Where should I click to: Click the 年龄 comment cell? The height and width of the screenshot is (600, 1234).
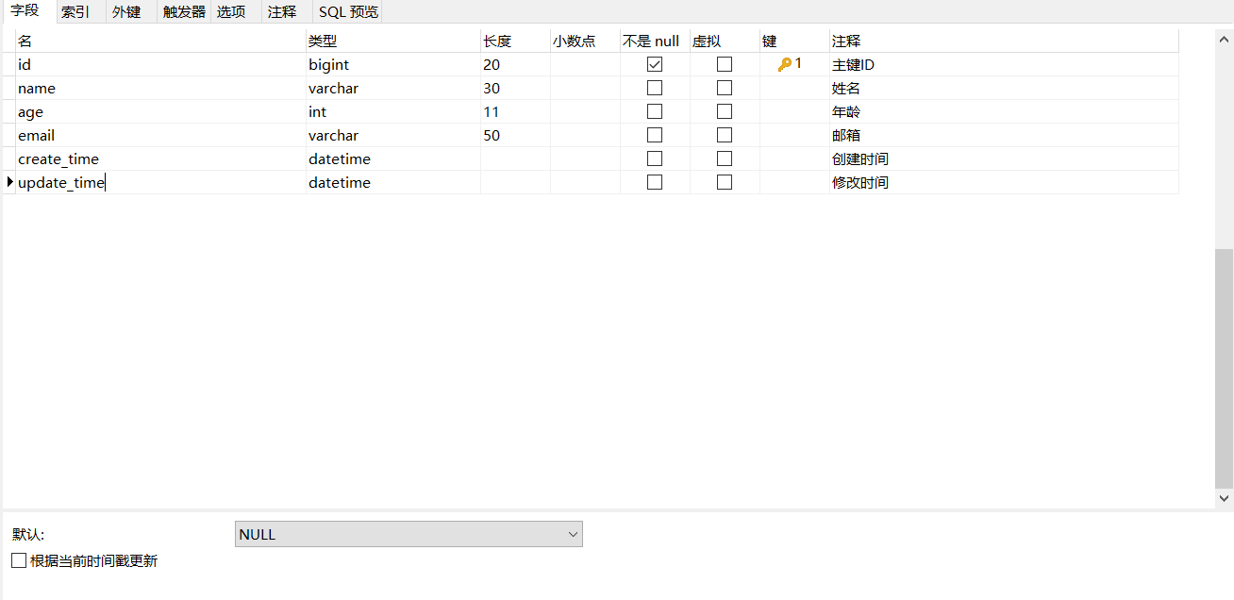click(x=1005, y=111)
